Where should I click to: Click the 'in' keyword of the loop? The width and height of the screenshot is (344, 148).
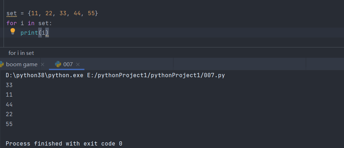click(31, 23)
